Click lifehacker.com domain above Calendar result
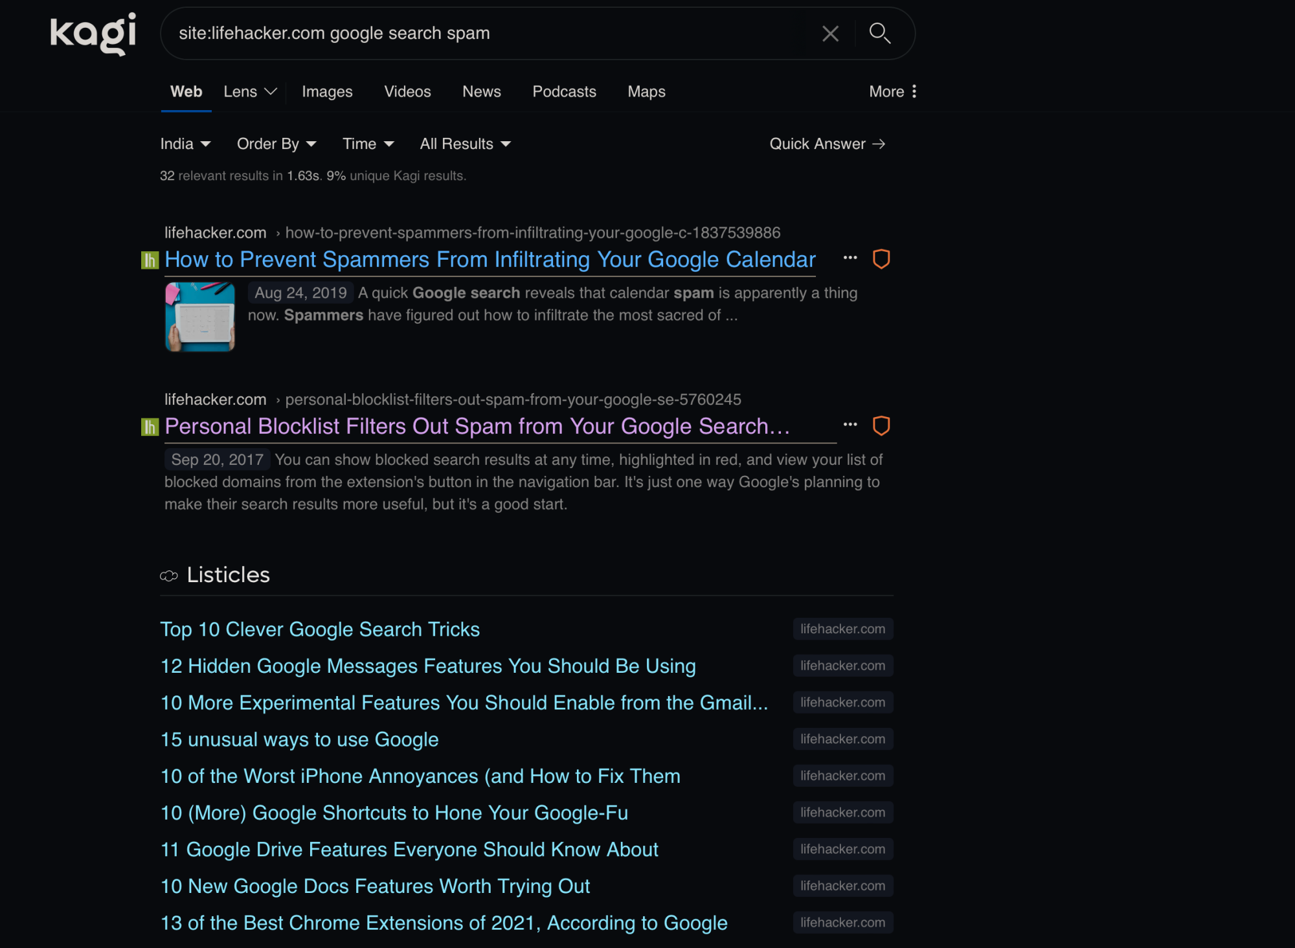This screenshot has width=1295, height=948. tap(216, 232)
